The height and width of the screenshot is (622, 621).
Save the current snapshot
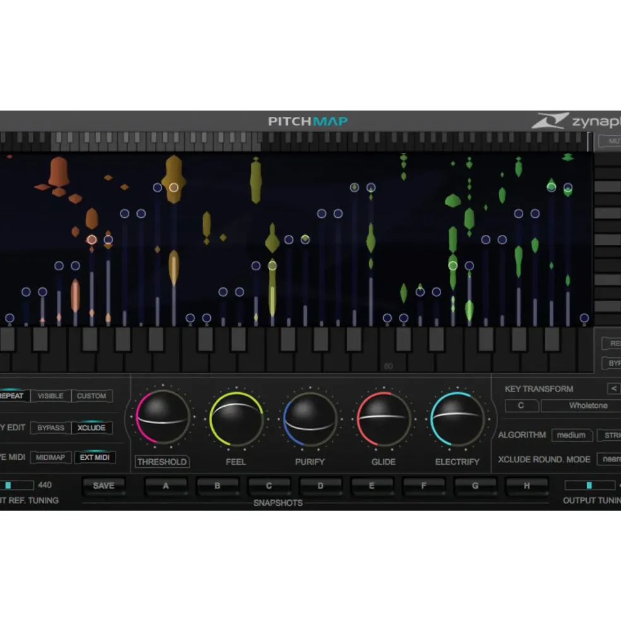[103, 486]
